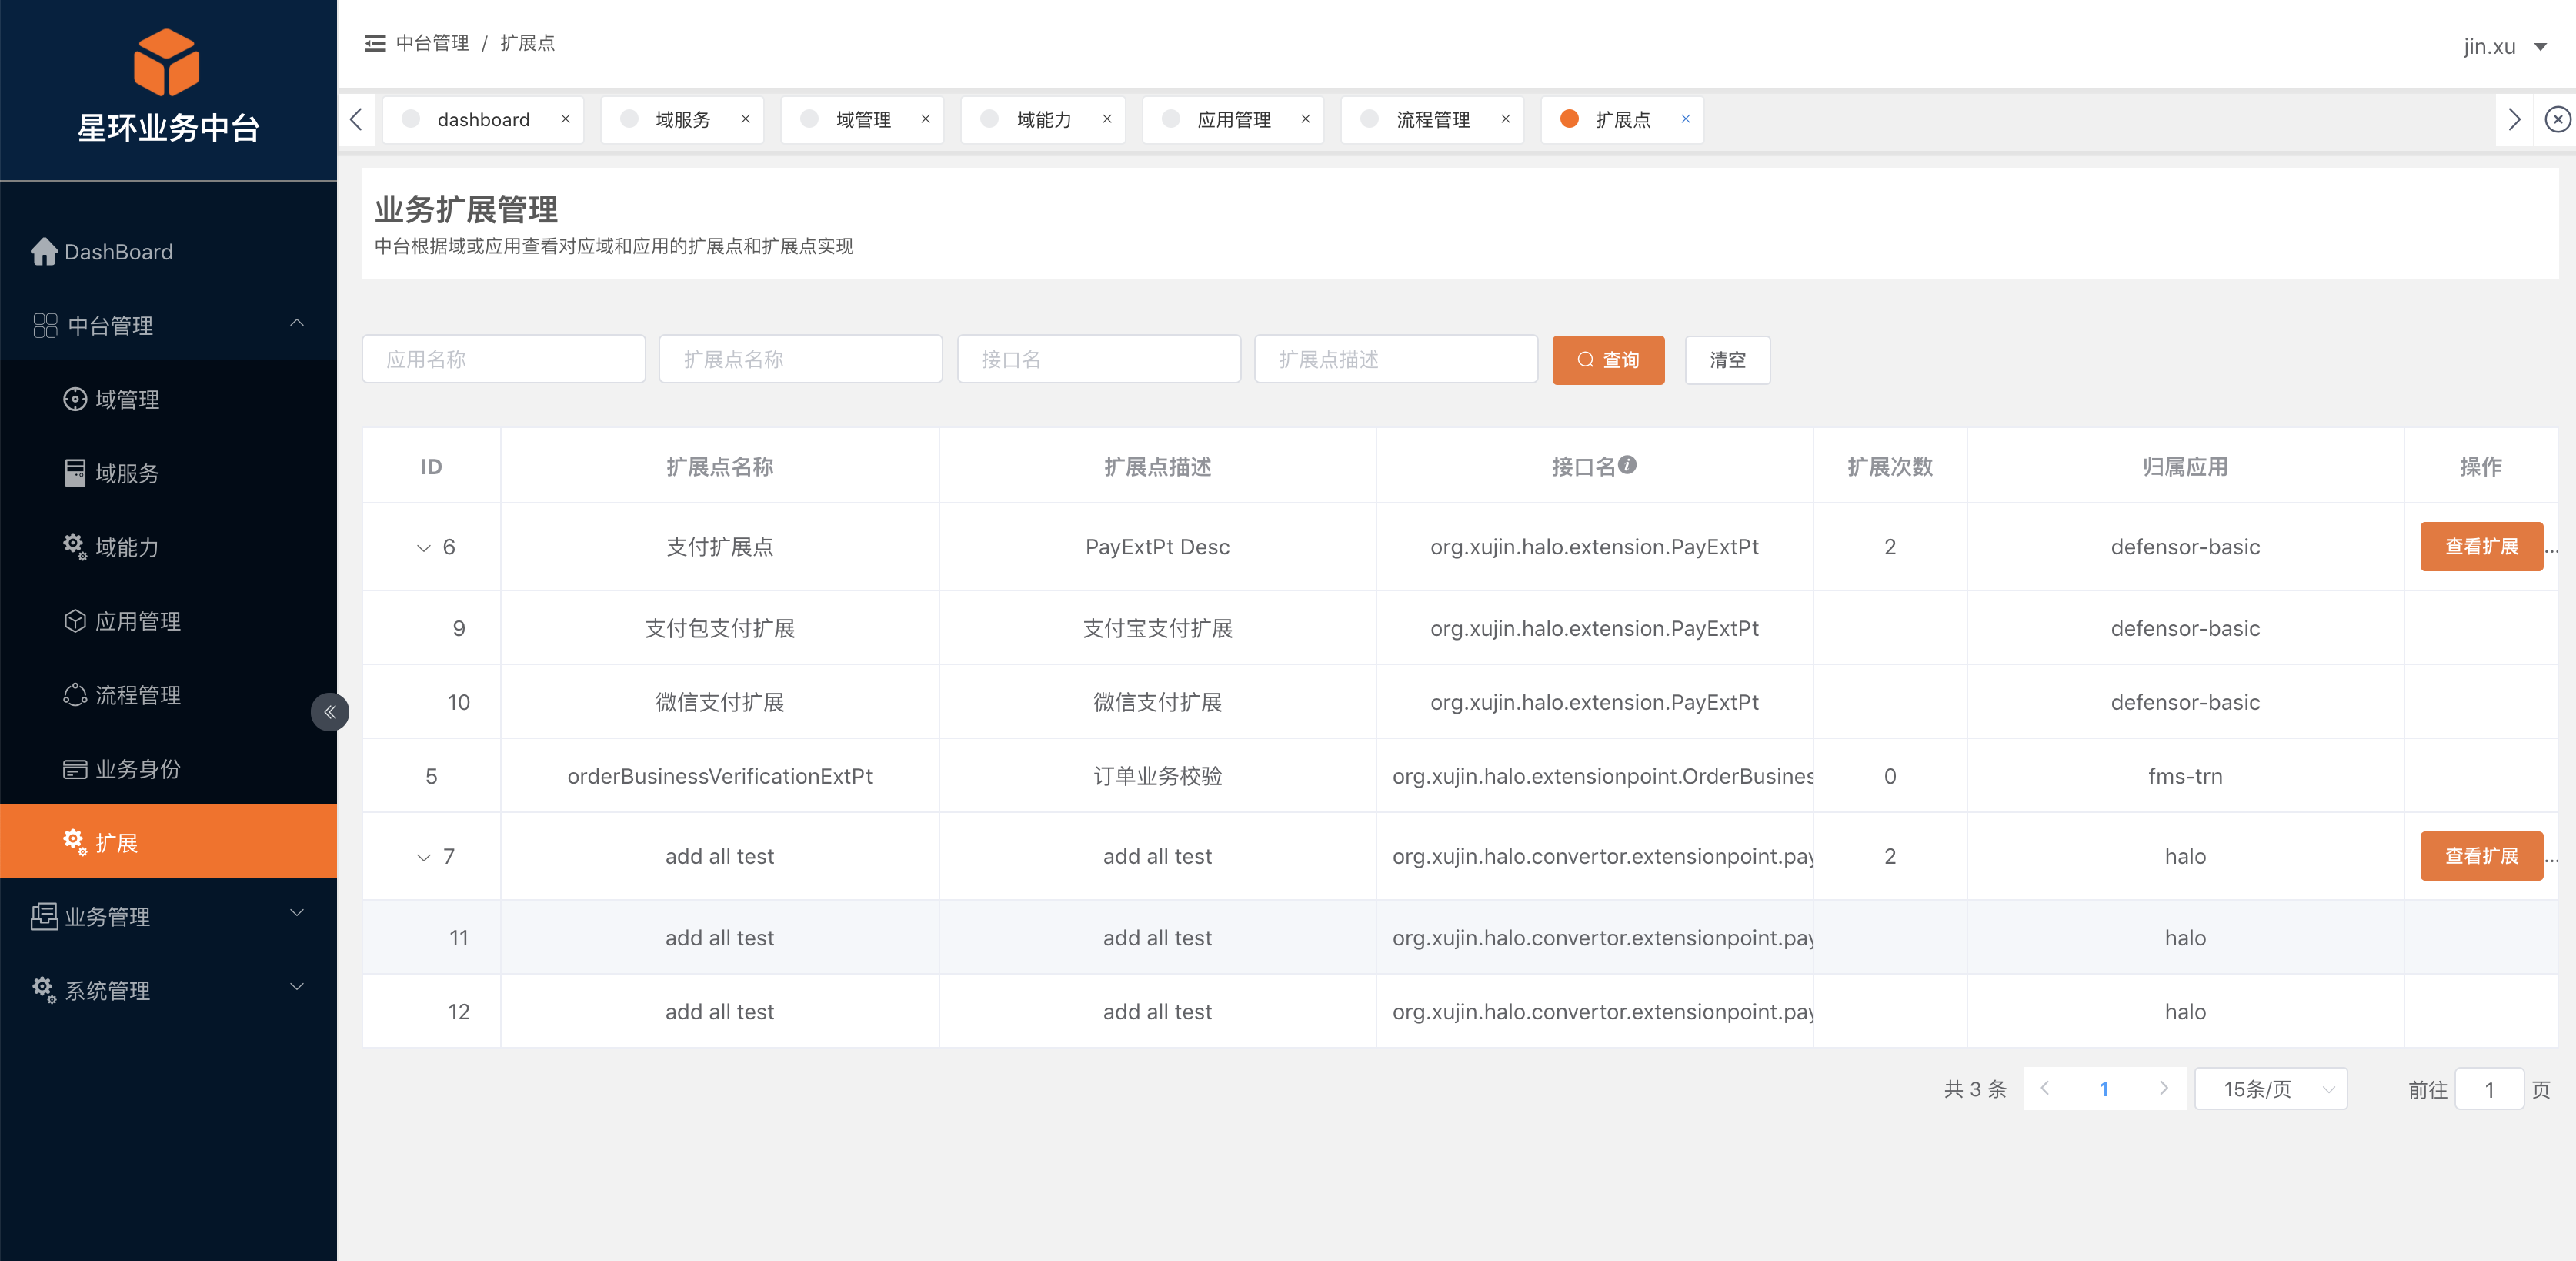Focus the 接口名 input field
The width and height of the screenshot is (2576, 1261).
tap(1098, 360)
